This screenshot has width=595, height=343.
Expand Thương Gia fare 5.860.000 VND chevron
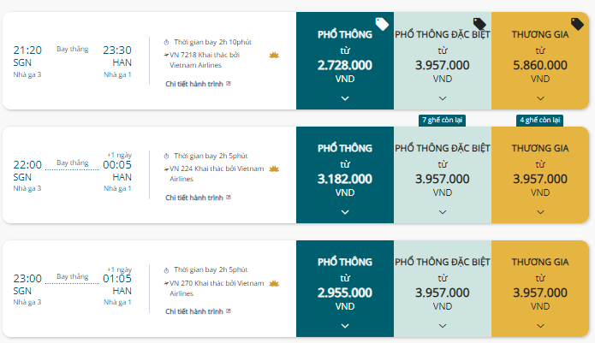tap(540, 98)
